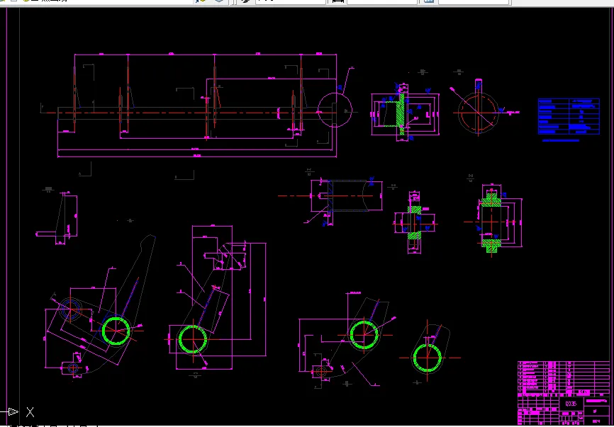Select green ring in the leftmost lever view

(x=116, y=331)
